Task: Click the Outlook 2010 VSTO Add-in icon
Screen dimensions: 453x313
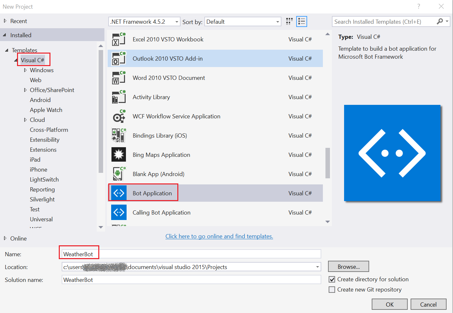Action: [x=119, y=59]
